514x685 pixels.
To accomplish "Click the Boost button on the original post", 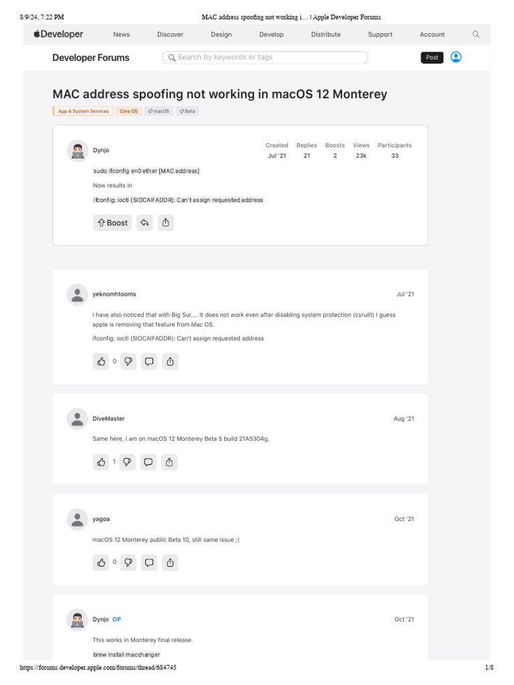I will point(112,223).
